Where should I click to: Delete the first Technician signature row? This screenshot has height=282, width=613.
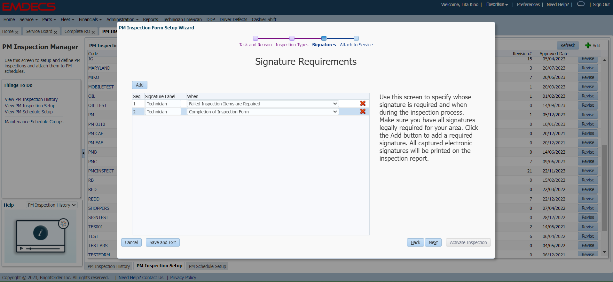363,103
